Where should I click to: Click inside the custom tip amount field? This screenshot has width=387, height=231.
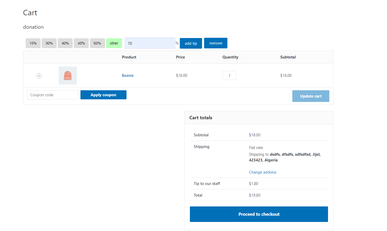point(150,43)
